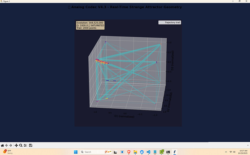Reset the plot to the original view
Screen dimensions: 250x155
[x=3, y=145]
